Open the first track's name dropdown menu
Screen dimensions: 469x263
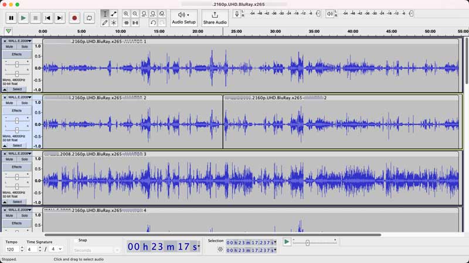pyautogui.click(x=20, y=41)
